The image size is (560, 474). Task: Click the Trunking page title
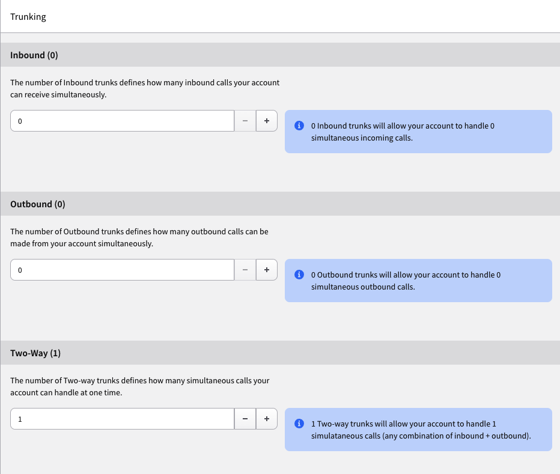click(28, 17)
